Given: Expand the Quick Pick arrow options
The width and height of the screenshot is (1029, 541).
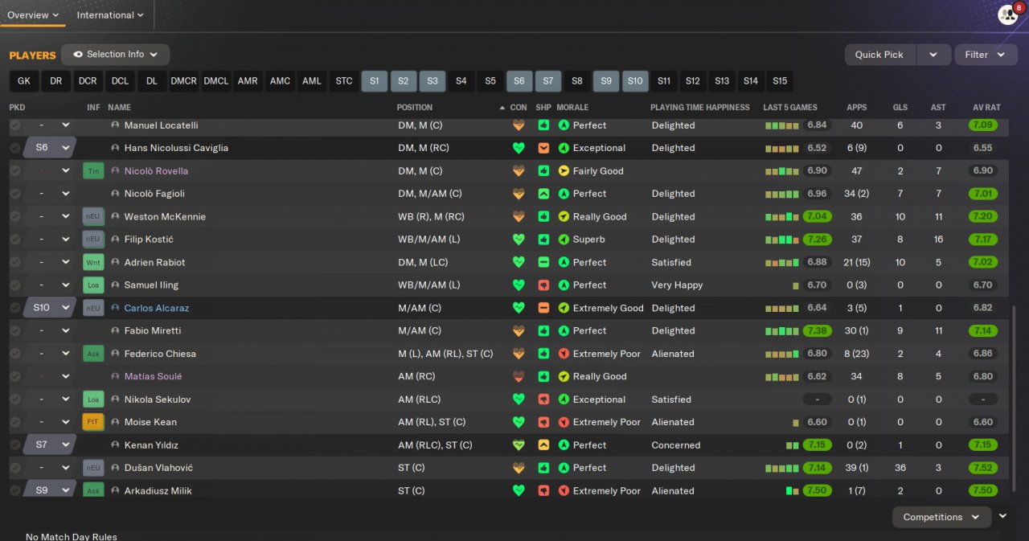Looking at the screenshot, I should (933, 55).
